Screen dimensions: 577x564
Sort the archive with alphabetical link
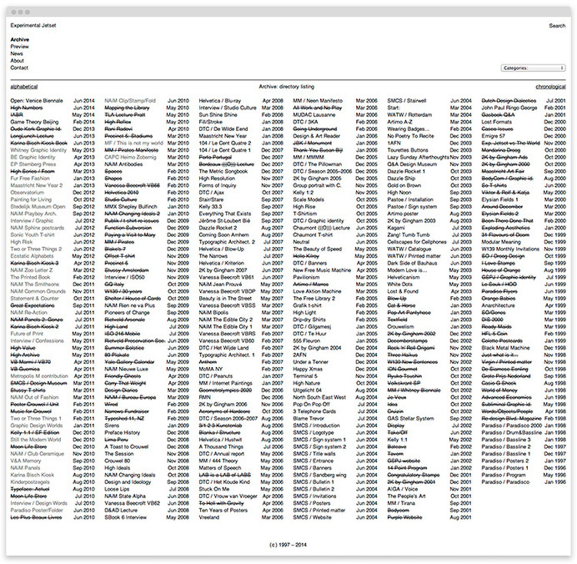[24, 87]
